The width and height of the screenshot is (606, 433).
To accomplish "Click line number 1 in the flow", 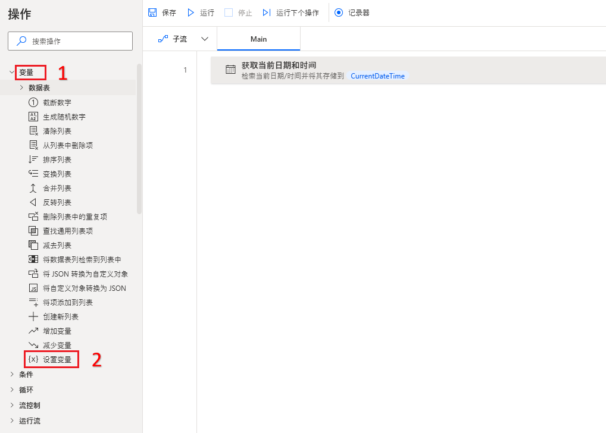I will (x=185, y=70).
